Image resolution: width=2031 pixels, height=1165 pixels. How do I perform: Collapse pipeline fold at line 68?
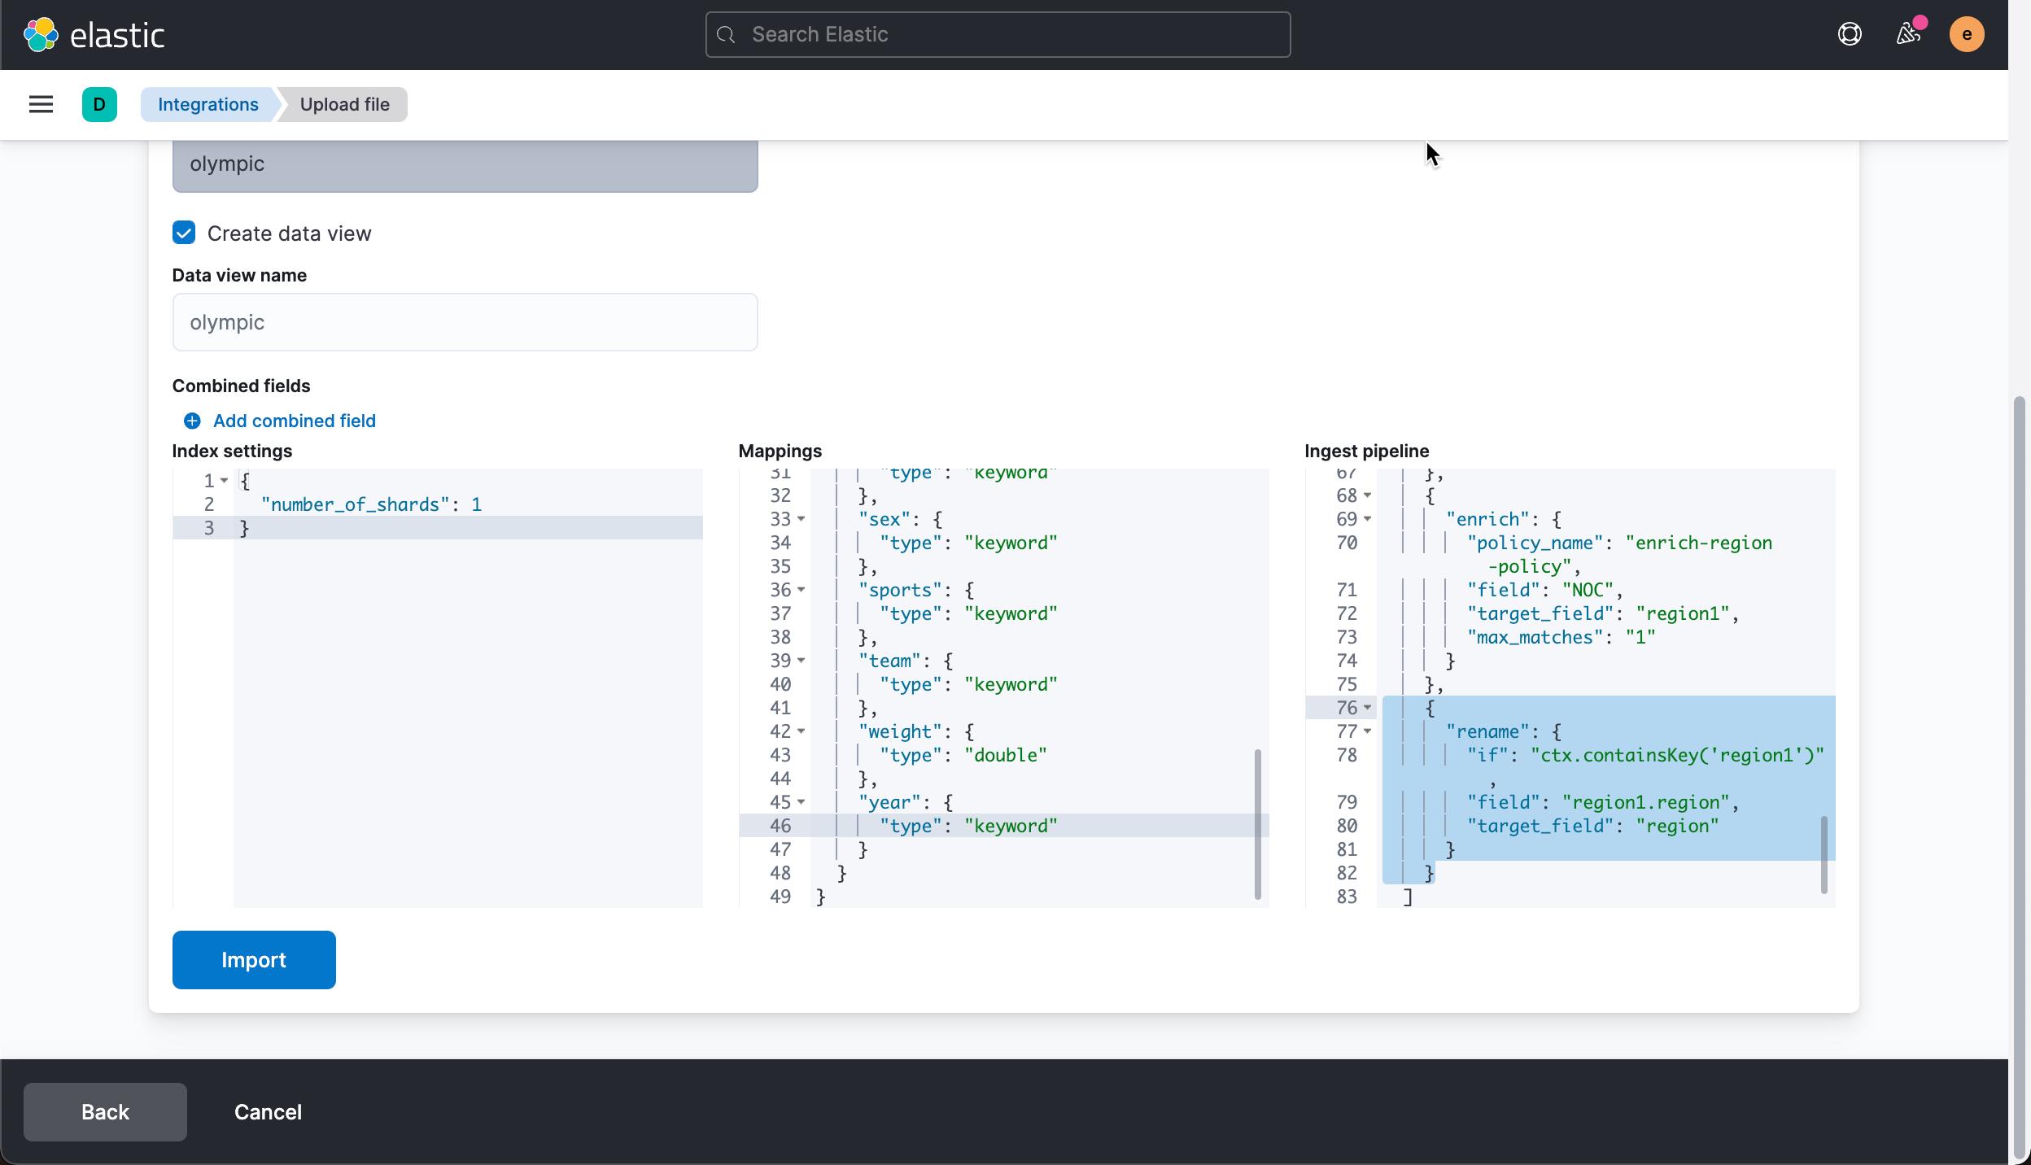(1367, 495)
